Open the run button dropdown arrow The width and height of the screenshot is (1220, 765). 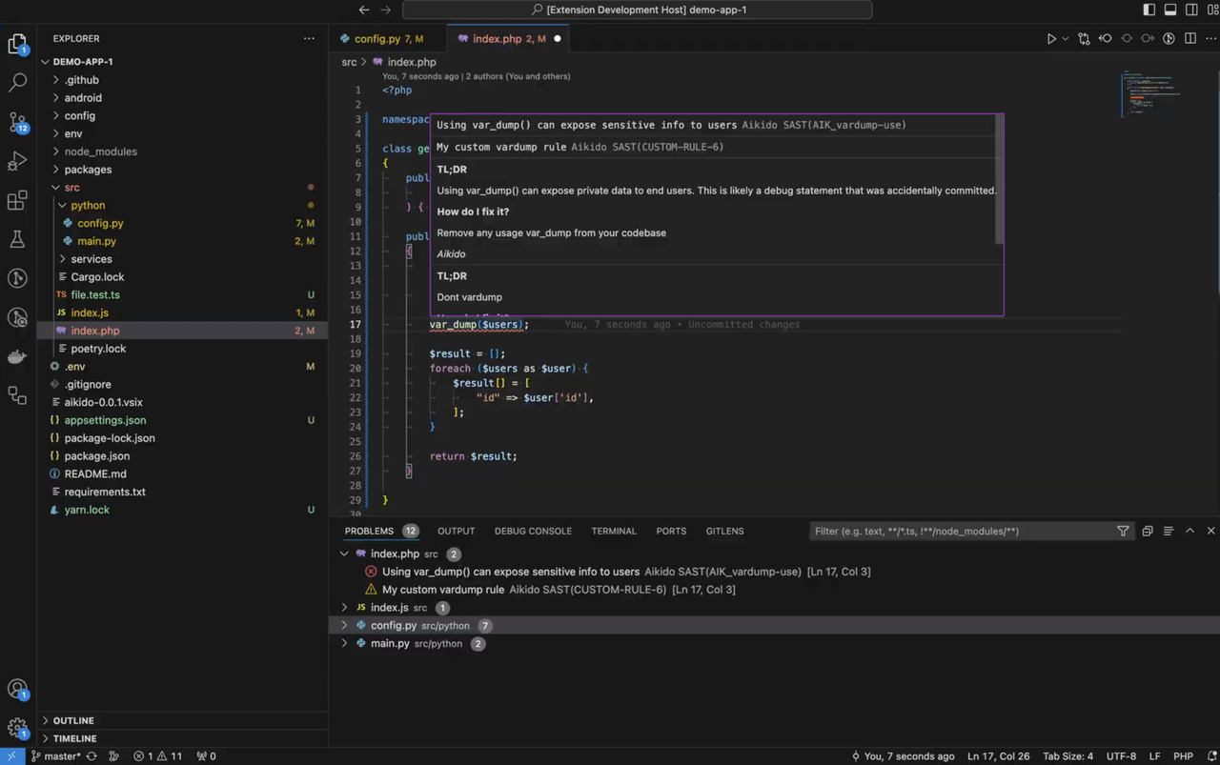click(x=1066, y=39)
